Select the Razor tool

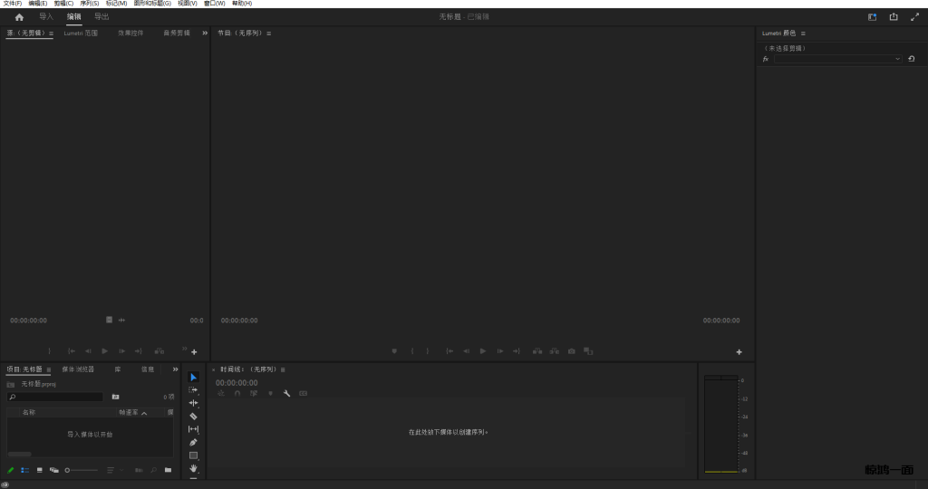(x=193, y=416)
